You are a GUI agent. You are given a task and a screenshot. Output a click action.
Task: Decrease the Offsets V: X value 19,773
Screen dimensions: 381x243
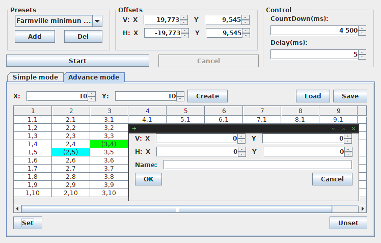pyautogui.click(x=184, y=22)
